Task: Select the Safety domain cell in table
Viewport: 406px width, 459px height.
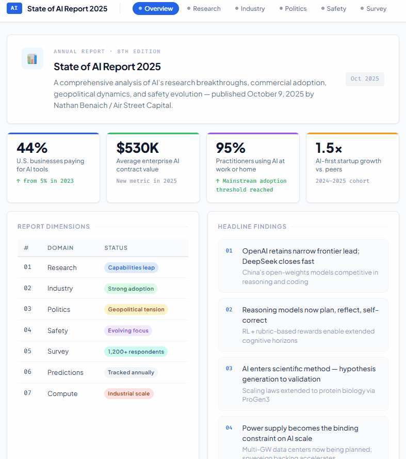Action: [x=58, y=330]
